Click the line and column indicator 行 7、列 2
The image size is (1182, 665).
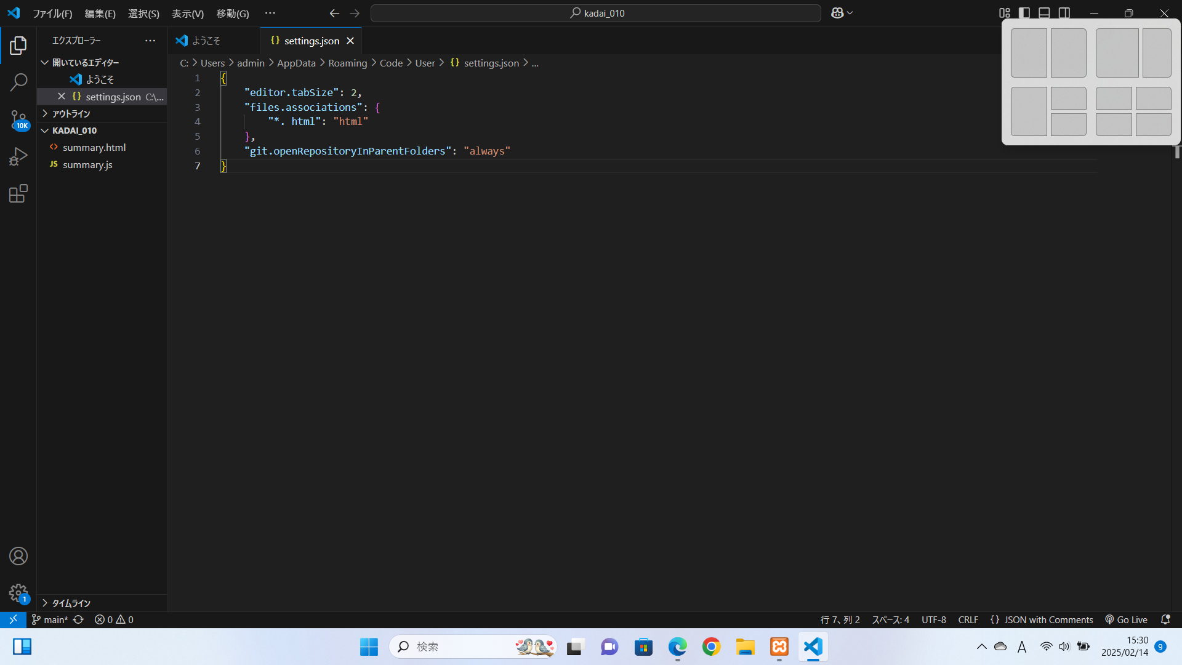[x=840, y=619]
